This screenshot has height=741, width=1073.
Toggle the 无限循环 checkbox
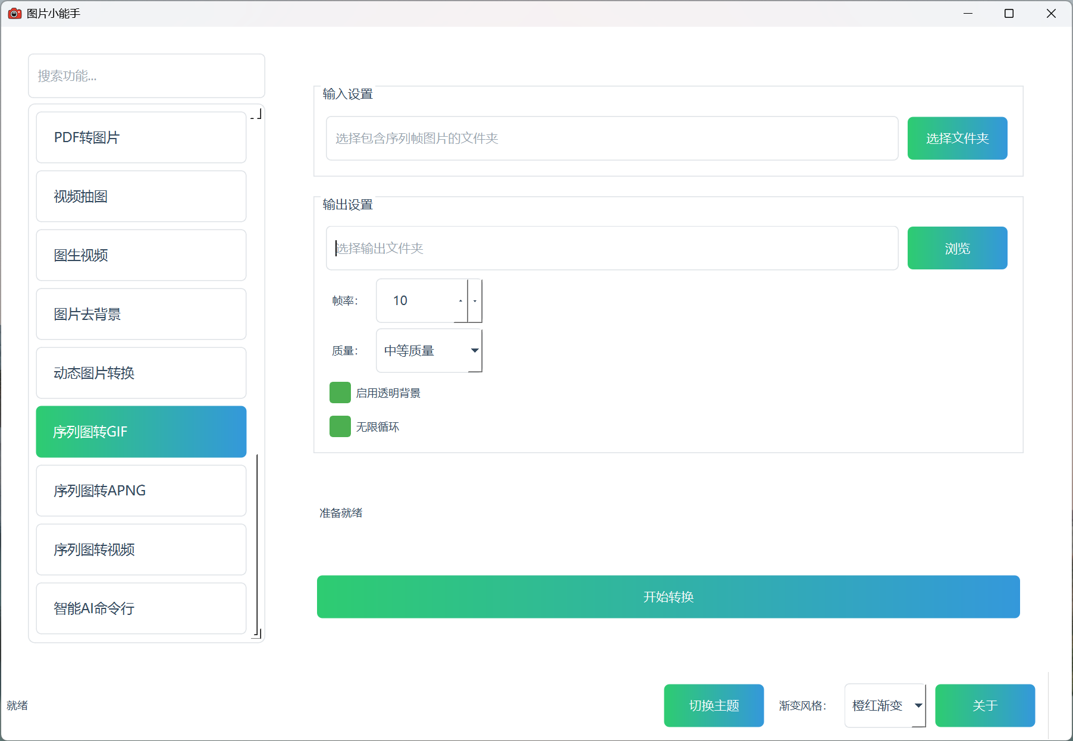pyautogui.click(x=340, y=427)
